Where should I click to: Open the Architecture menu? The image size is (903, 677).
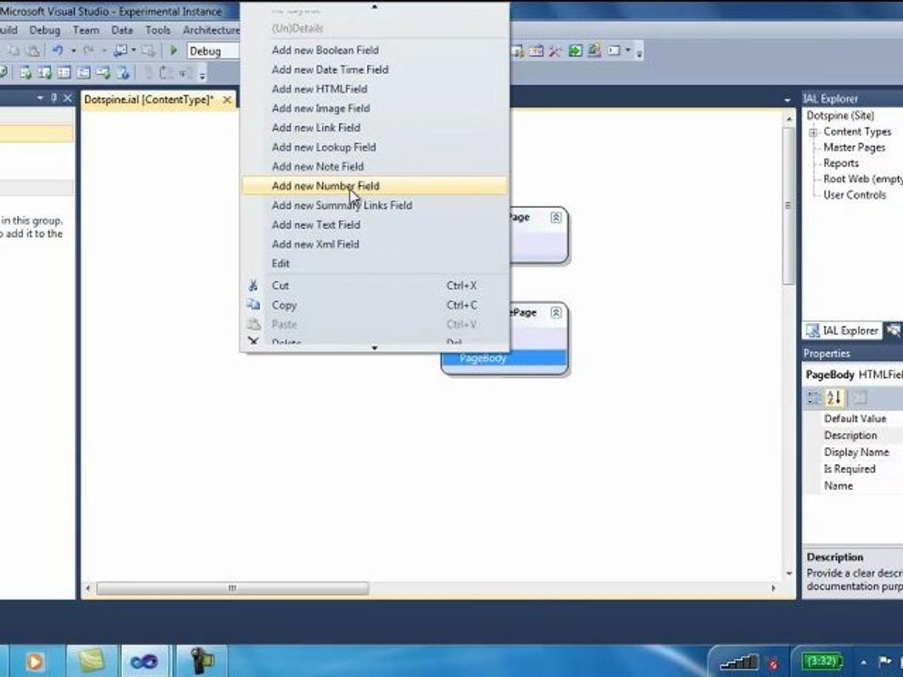pyautogui.click(x=211, y=30)
